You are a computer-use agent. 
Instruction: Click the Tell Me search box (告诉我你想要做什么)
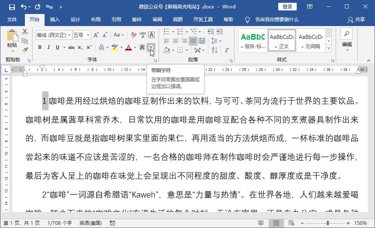pos(277,20)
